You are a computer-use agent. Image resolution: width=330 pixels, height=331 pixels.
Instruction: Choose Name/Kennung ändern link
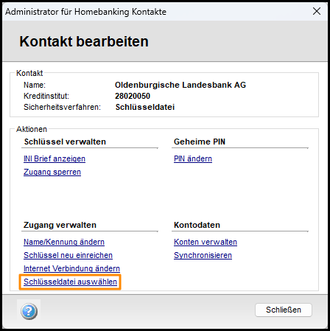pos(64,242)
